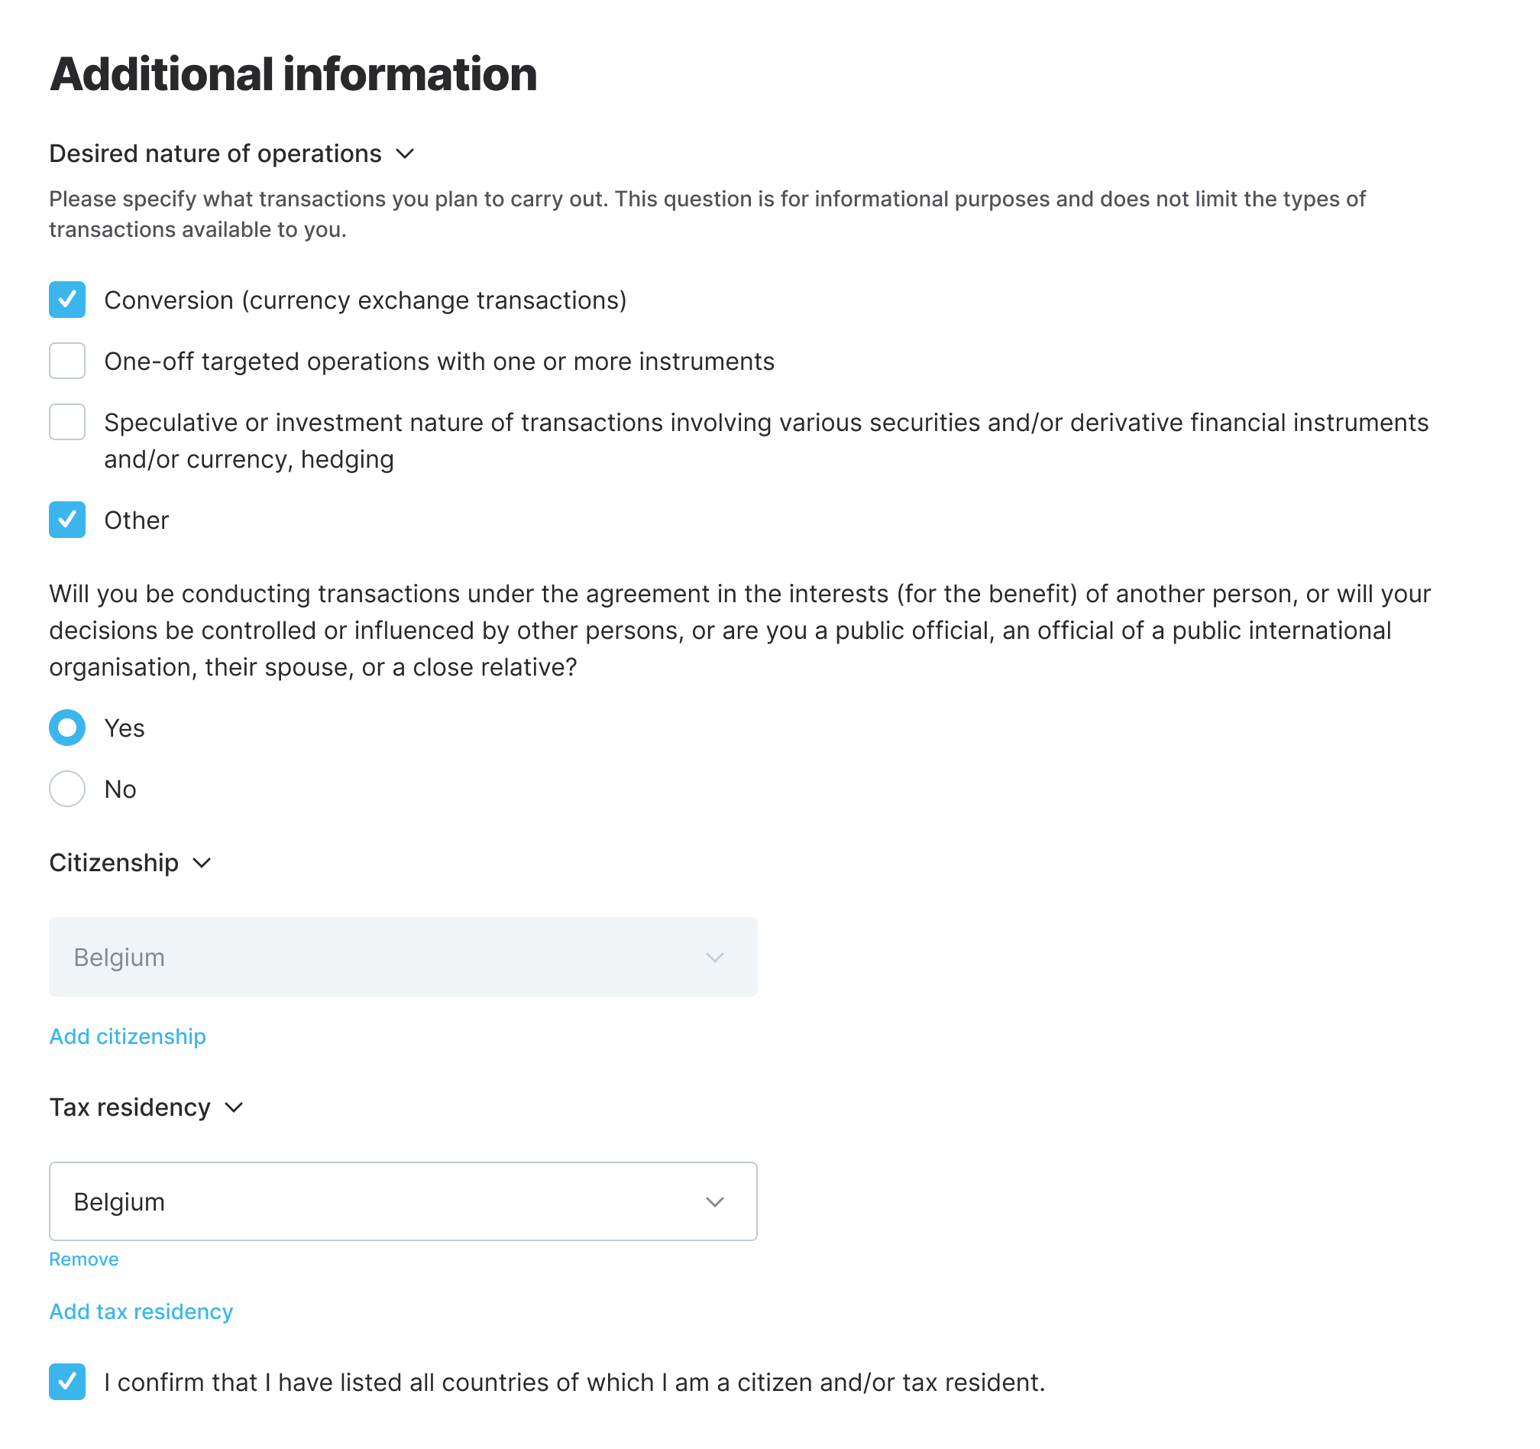
Task: Check One-off targeted operations checkbox
Action: pyautogui.click(x=67, y=361)
